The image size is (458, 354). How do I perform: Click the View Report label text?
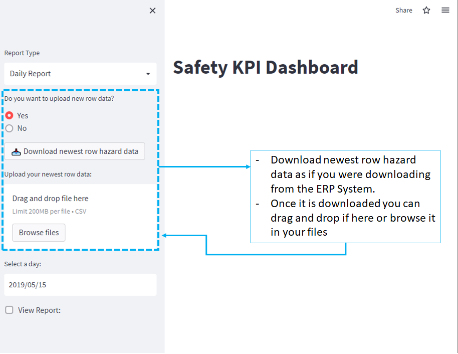[38, 310]
